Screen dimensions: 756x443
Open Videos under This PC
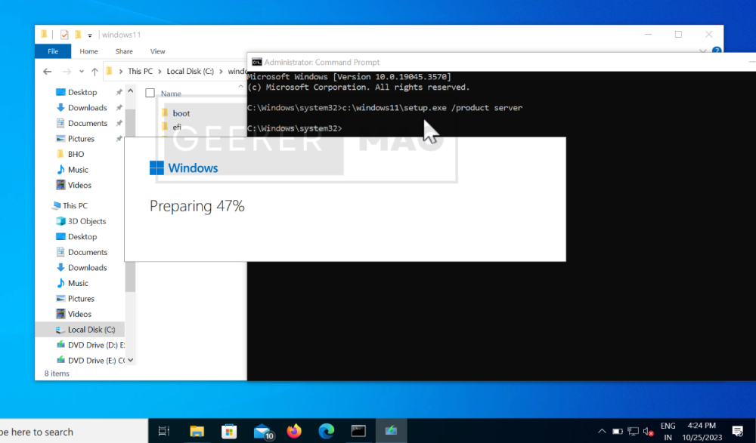pyautogui.click(x=79, y=314)
